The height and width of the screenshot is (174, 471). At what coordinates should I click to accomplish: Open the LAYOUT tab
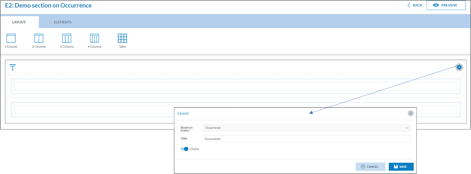(19, 22)
